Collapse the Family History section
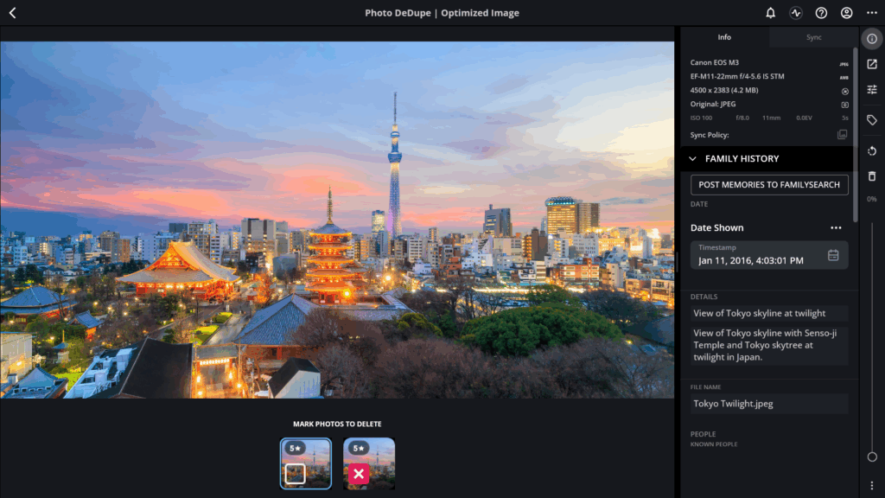 coord(692,159)
